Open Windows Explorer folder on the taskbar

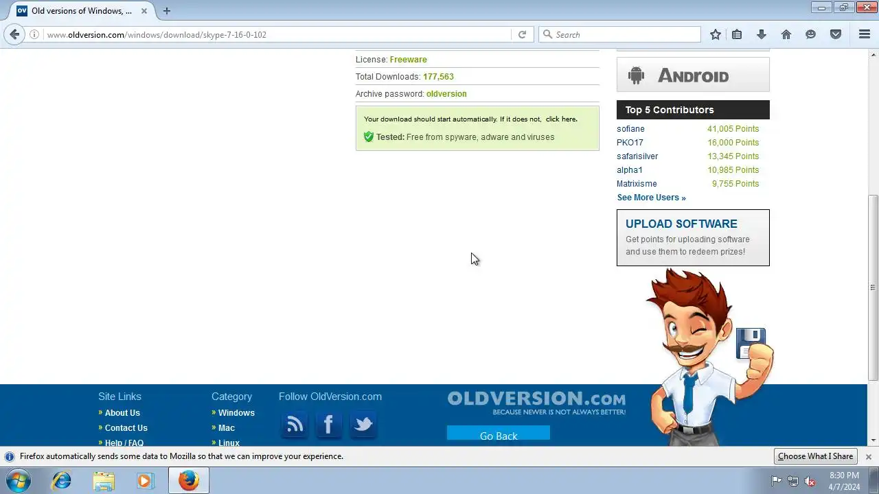104,481
